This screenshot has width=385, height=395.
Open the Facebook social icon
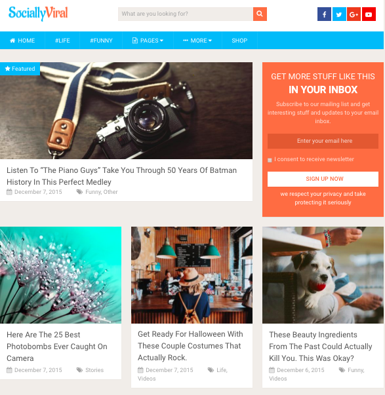(x=324, y=14)
